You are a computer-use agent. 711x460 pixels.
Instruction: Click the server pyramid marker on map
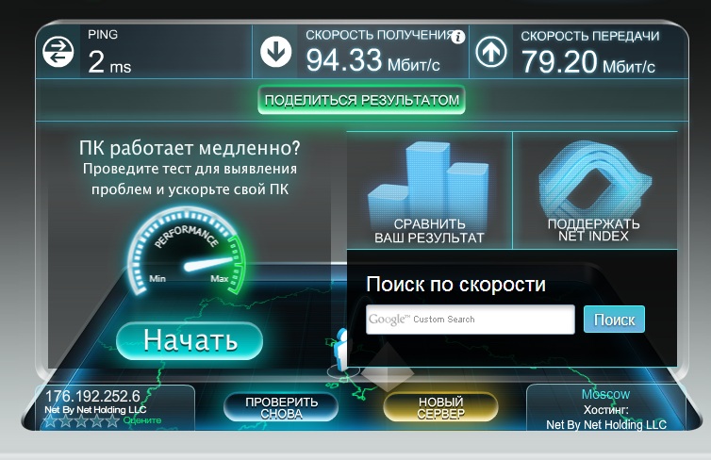pos(387,368)
